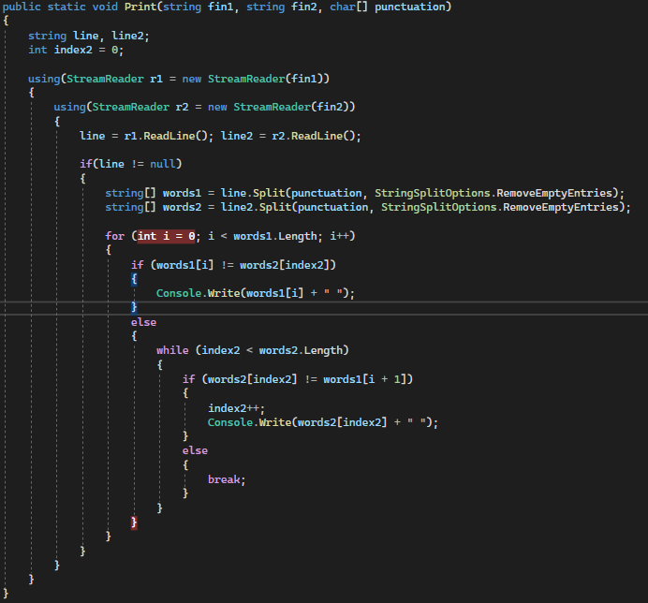Click 'fin2' parameter in the Print signature

click(x=304, y=7)
